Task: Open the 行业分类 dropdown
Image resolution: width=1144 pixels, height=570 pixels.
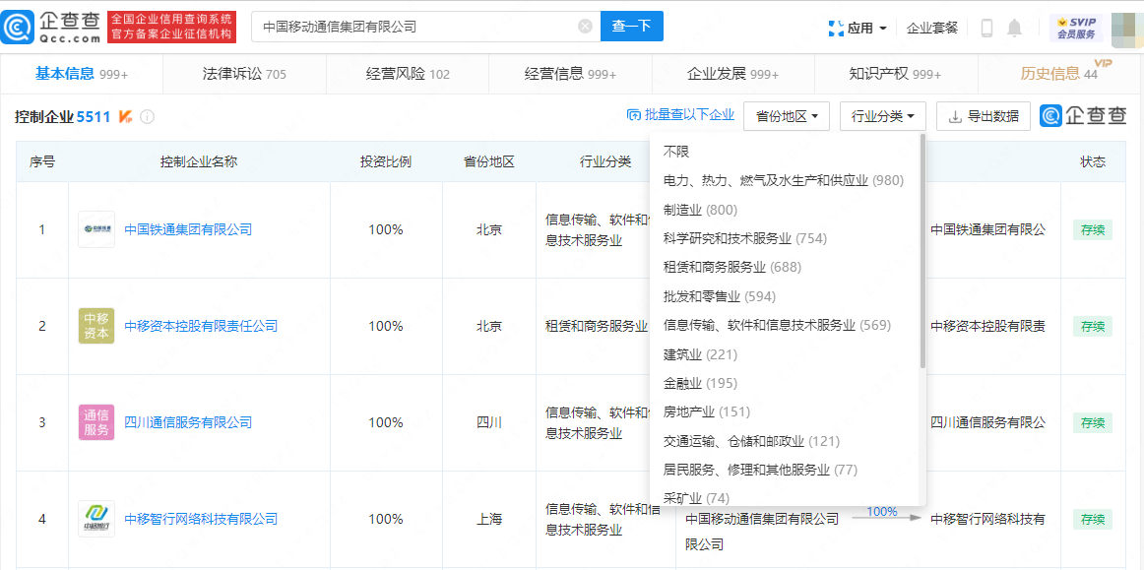Action: (x=881, y=116)
